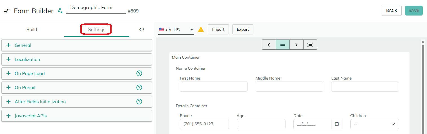
Task: Click the collapse arrows icon beside Form Builder
Action: tap(7, 11)
